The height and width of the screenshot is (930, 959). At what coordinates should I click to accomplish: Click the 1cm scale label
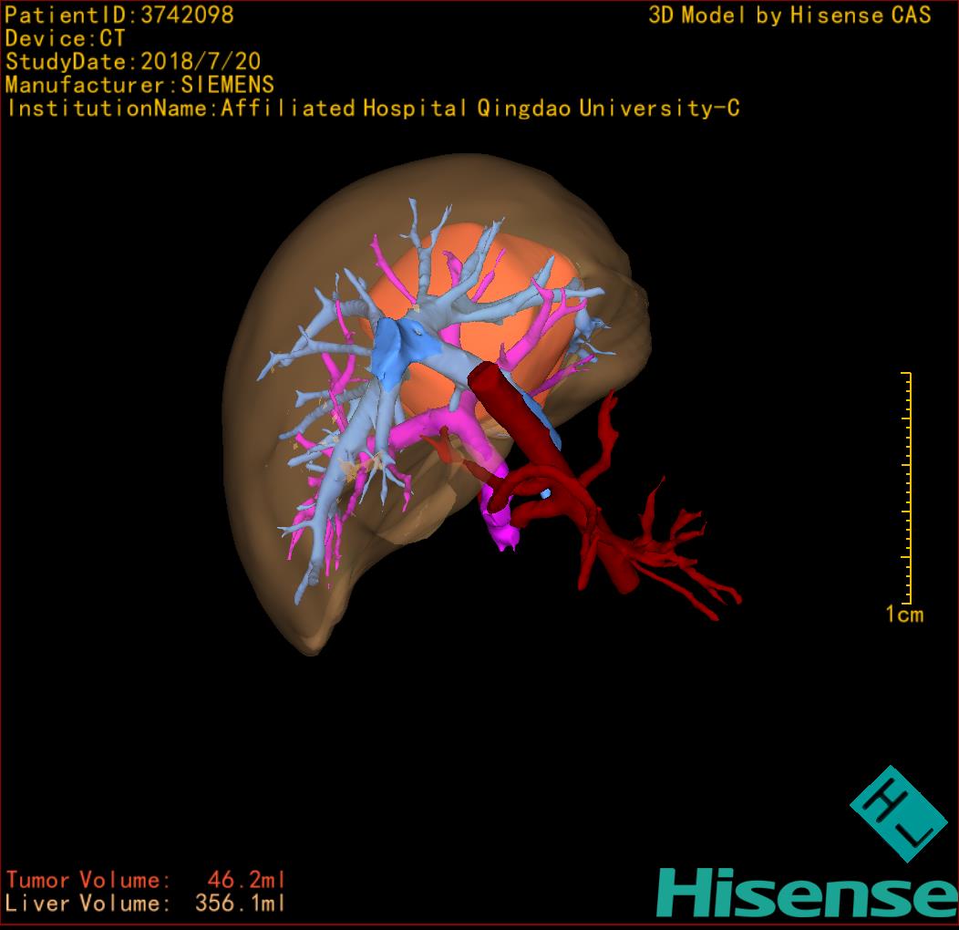point(903,615)
